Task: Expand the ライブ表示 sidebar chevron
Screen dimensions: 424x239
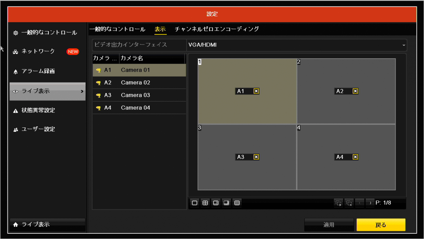Action: click(x=82, y=91)
